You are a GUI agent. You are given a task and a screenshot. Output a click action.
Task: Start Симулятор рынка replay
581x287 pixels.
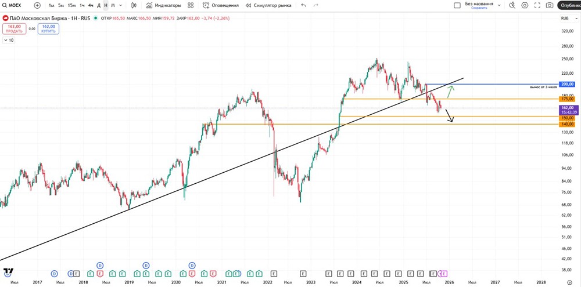268,6
